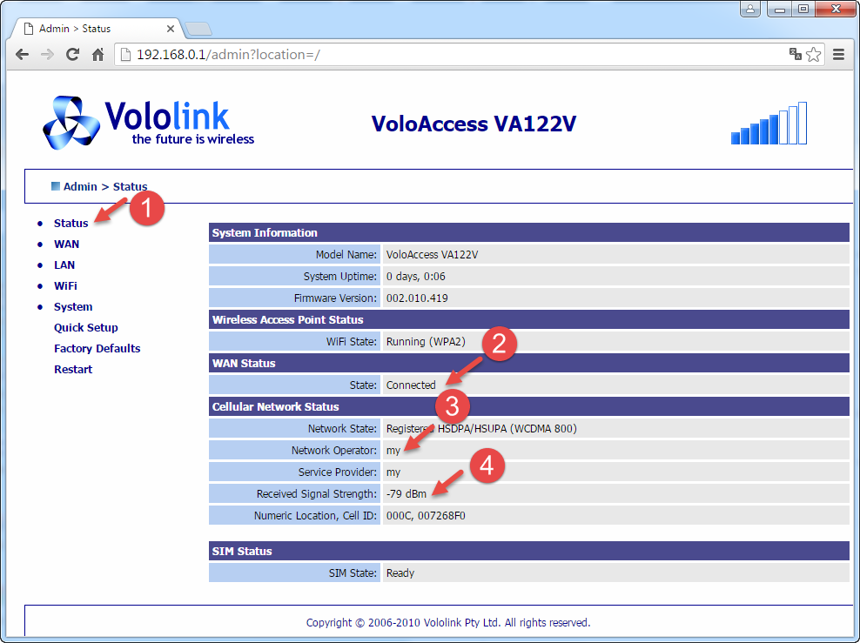The height and width of the screenshot is (643, 860).
Task: Click the VoloAccess VA122V page title
Action: (474, 124)
